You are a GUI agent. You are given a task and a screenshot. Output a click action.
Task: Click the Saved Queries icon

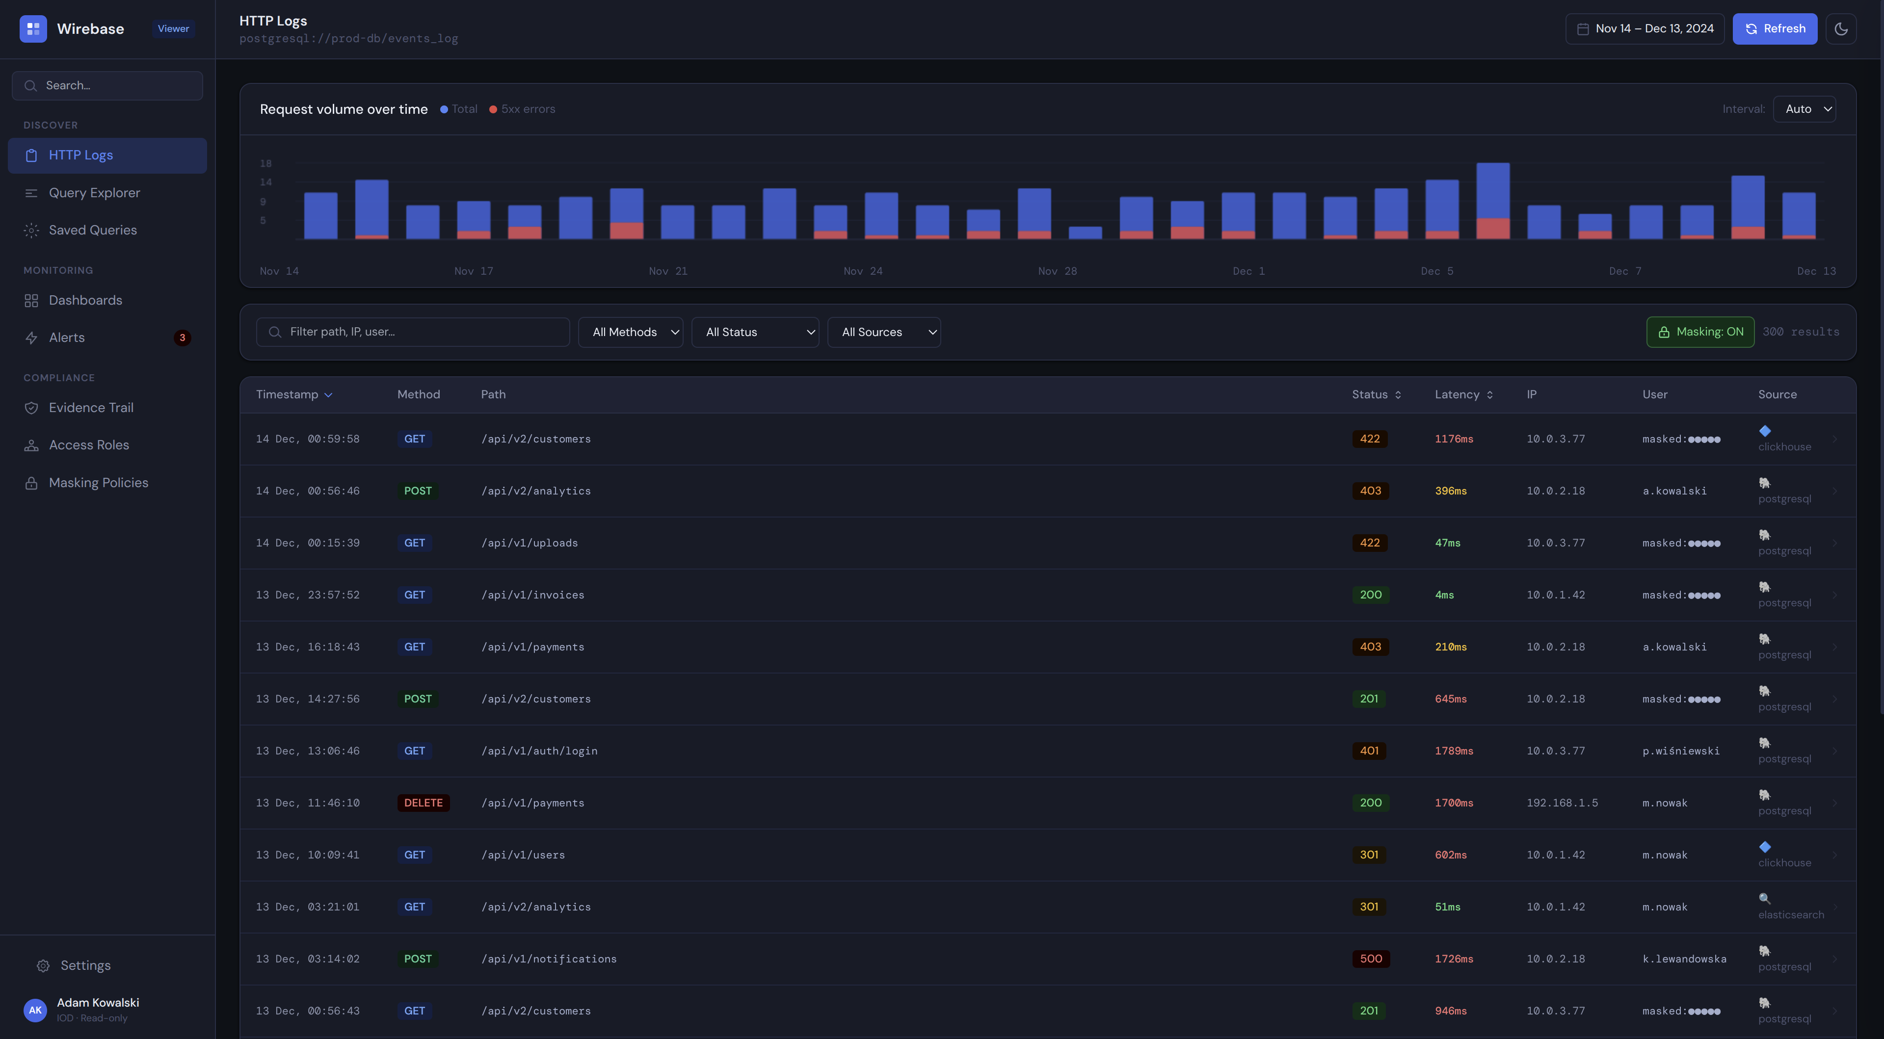point(31,231)
